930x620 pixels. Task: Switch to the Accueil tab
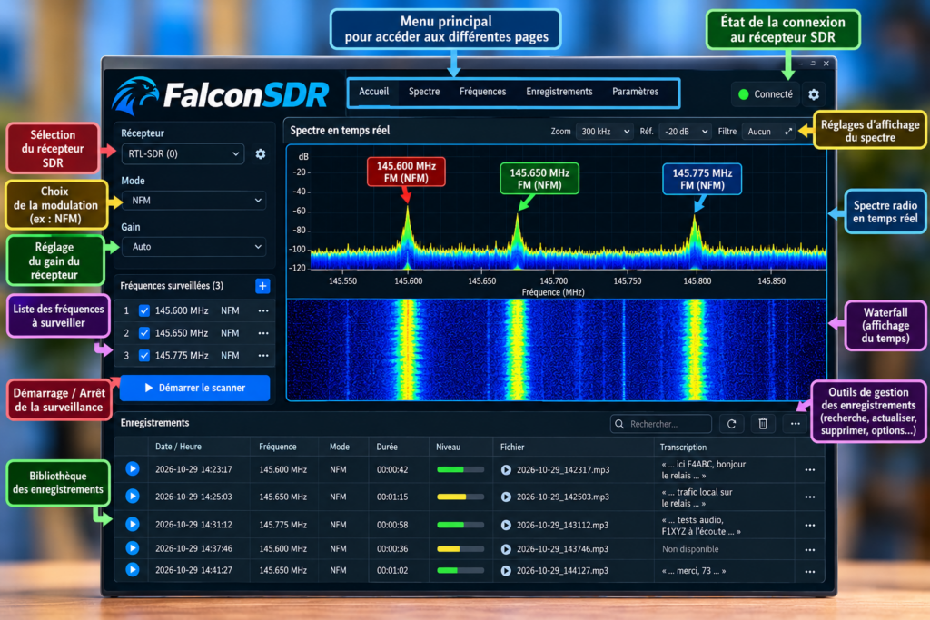pyautogui.click(x=373, y=92)
